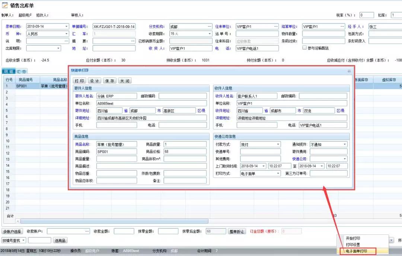Screen dimensions: 402x256
Task: Open the 说明 field ellipsis lookup
Action: pos(66,41)
